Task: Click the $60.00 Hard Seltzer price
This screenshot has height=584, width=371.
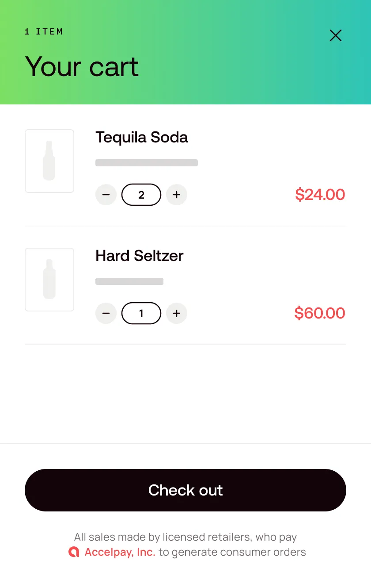Action: coord(320,313)
